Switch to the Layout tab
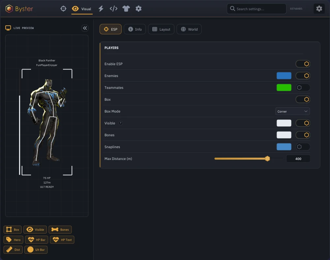The height and width of the screenshot is (260, 330). click(x=161, y=29)
